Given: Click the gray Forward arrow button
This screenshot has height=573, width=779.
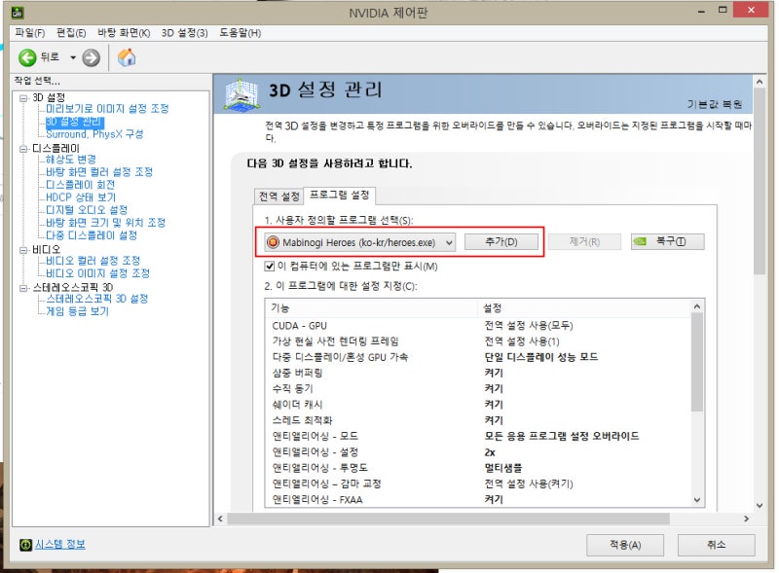Looking at the screenshot, I should pyautogui.click(x=91, y=57).
